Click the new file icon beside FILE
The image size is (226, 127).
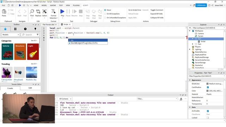(x=8, y=5)
